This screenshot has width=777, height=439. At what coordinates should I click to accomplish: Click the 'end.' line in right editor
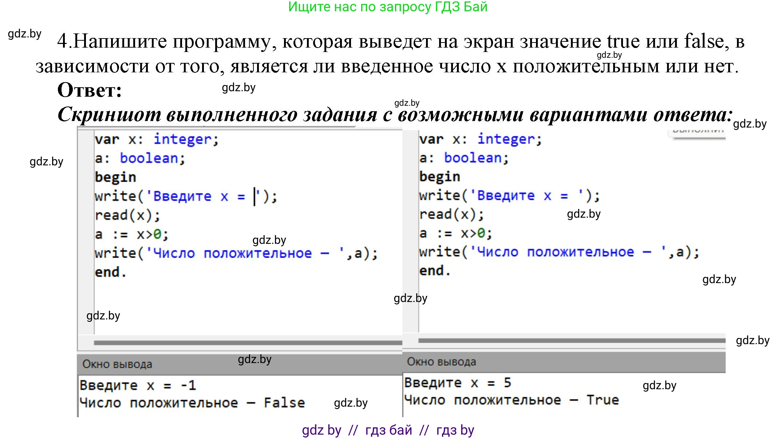(x=435, y=271)
